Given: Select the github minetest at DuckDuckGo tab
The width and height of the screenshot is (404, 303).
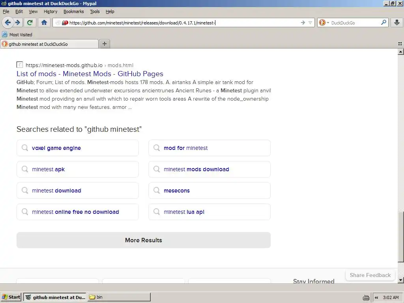Looking at the screenshot, I should (x=49, y=44).
